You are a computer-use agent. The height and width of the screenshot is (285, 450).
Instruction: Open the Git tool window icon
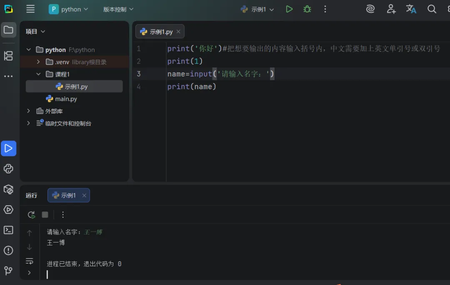(8, 271)
